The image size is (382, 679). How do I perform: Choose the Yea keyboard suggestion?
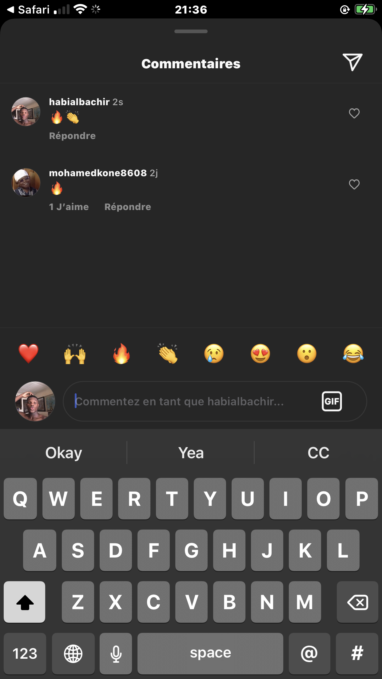coord(191,453)
